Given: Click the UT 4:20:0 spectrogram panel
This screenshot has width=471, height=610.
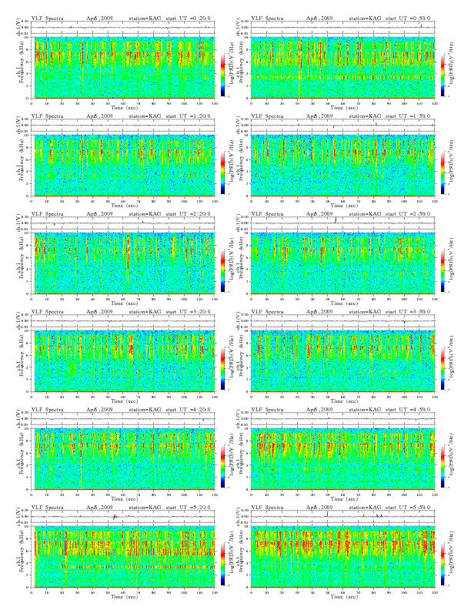Looking at the screenshot, I should [123, 459].
